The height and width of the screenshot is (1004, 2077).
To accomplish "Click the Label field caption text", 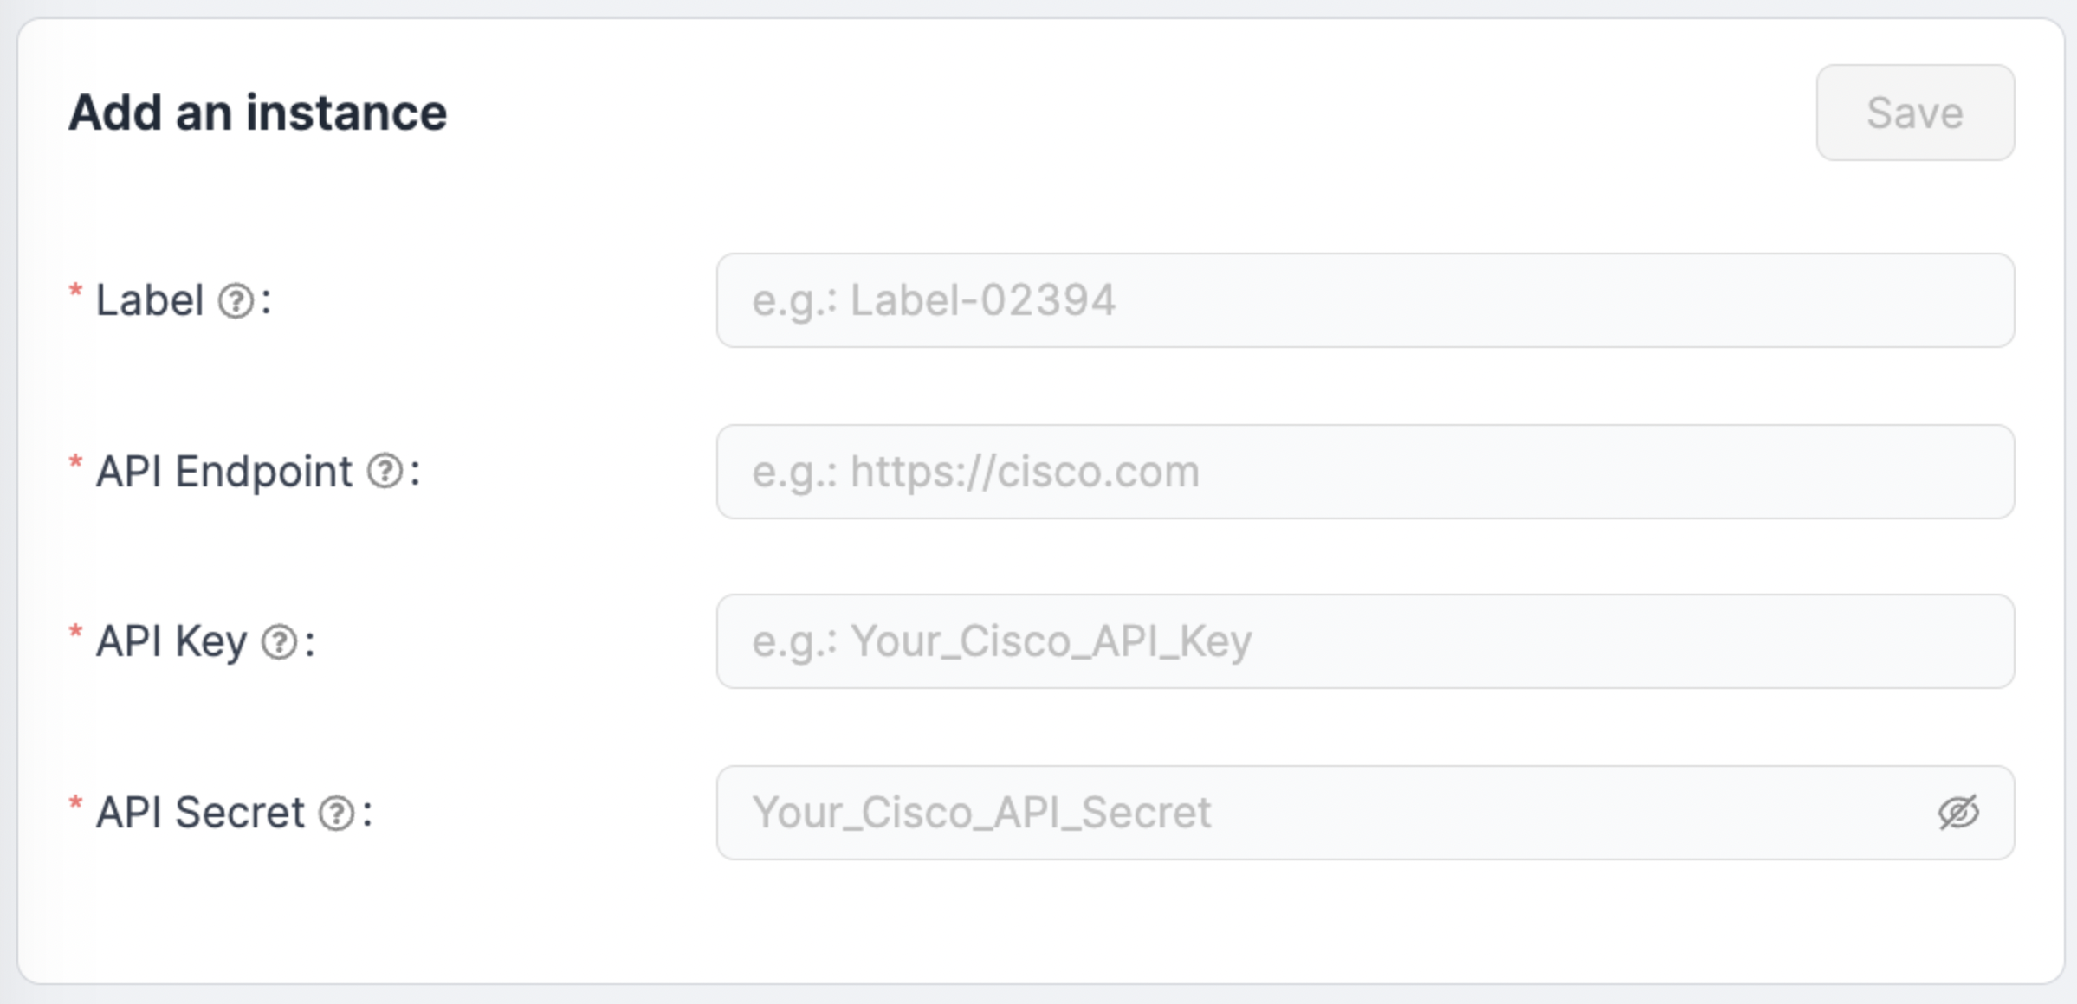I will (x=150, y=300).
